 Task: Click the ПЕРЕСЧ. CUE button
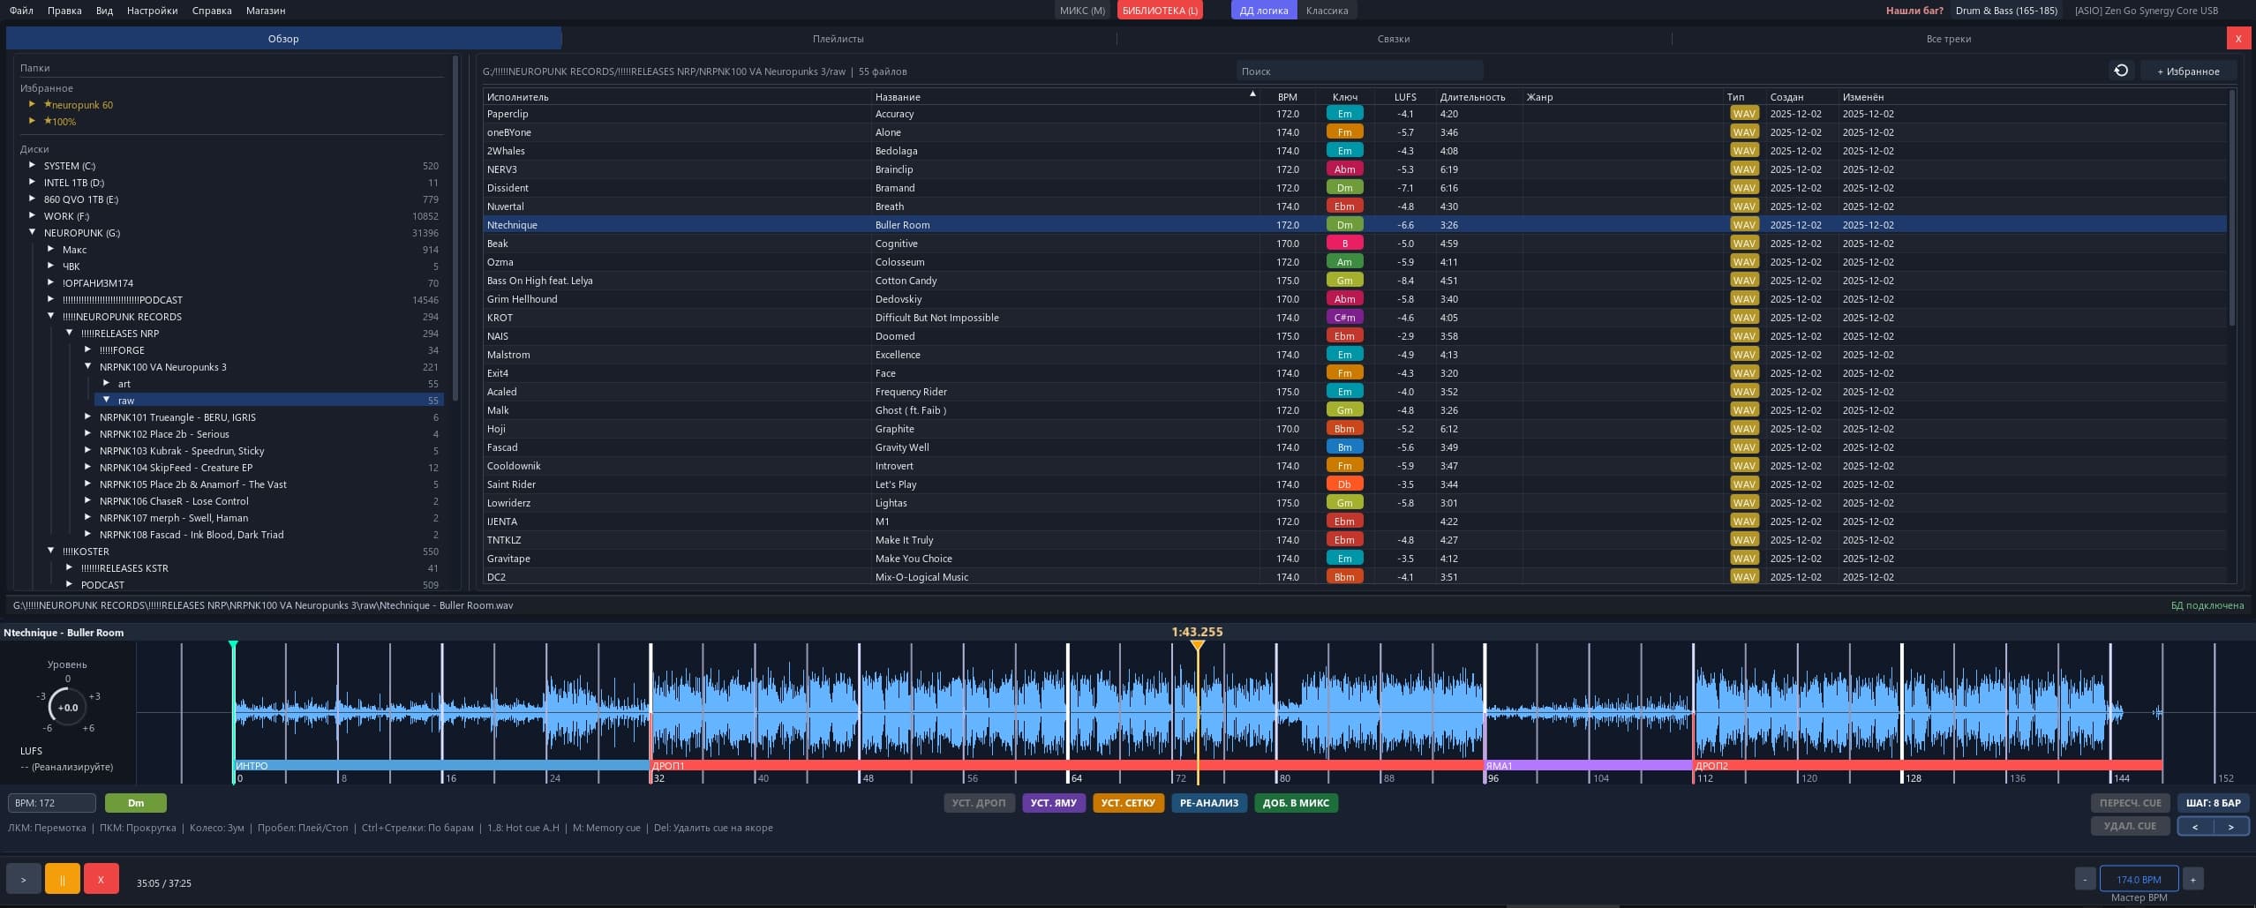2130,803
